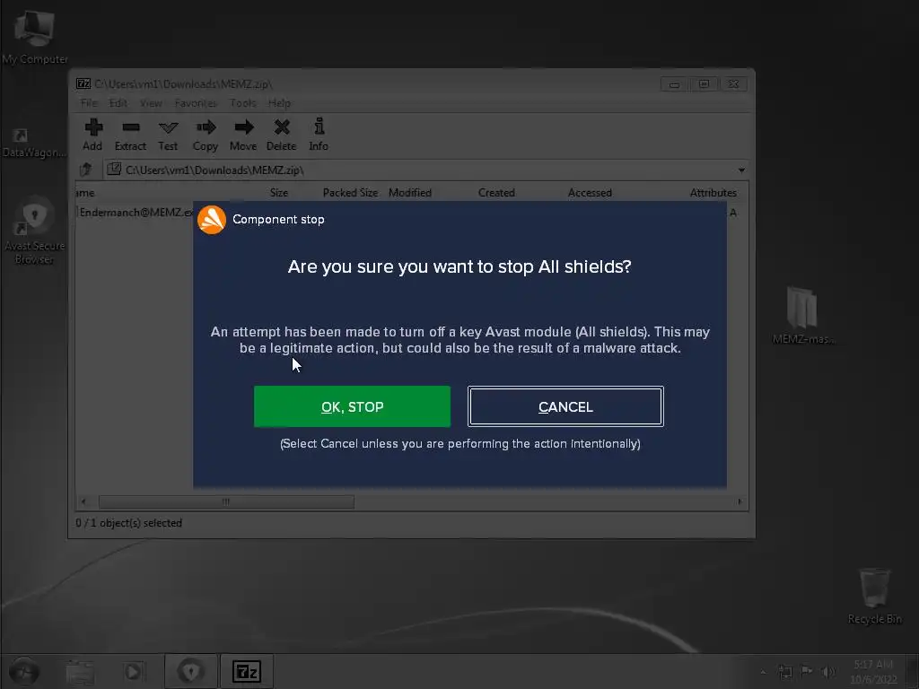Sort by the Size column header
Image resolution: width=919 pixels, height=689 pixels.
pyautogui.click(x=279, y=193)
